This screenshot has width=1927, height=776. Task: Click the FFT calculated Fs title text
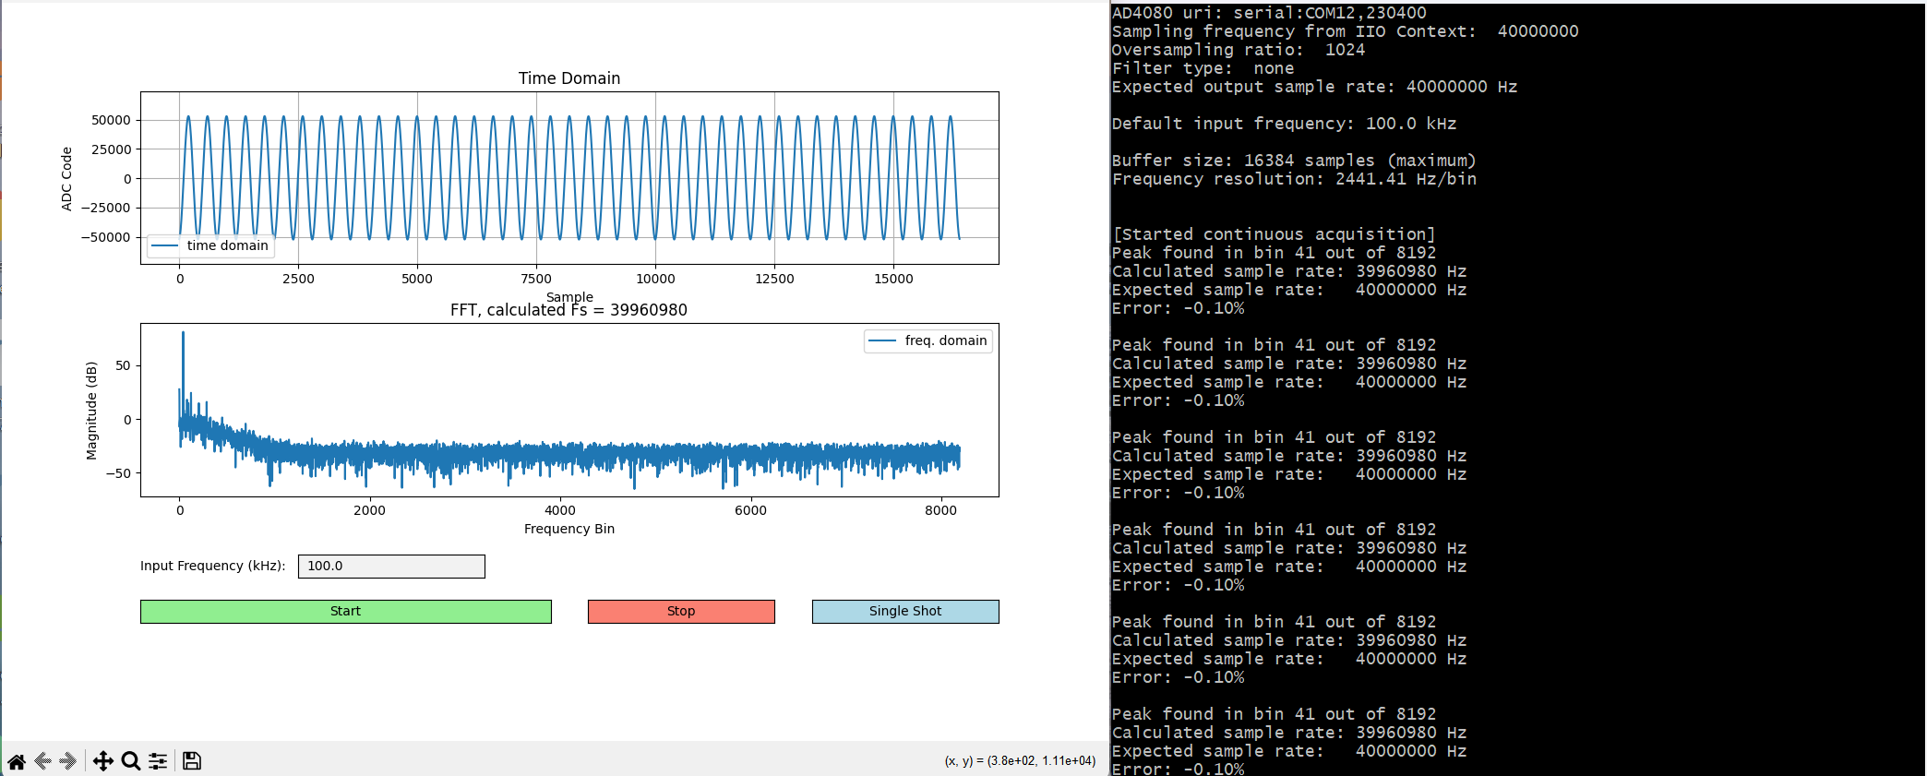click(569, 310)
